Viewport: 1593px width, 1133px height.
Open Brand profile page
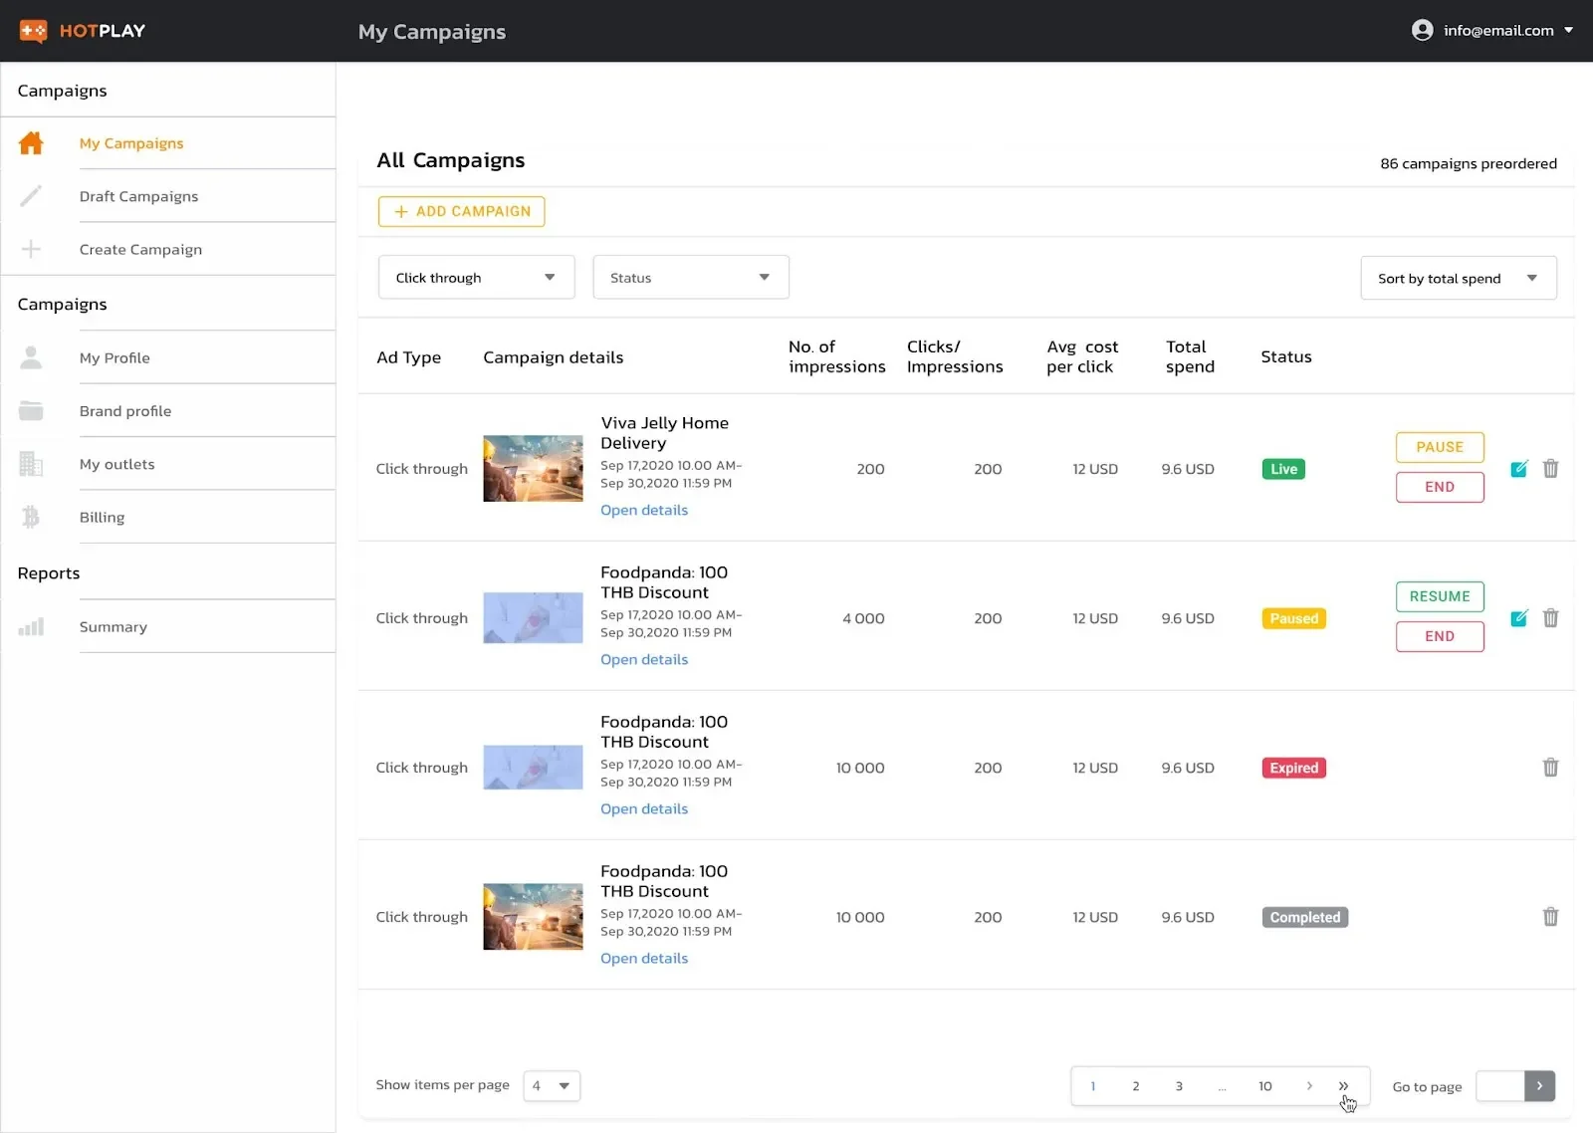click(125, 410)
